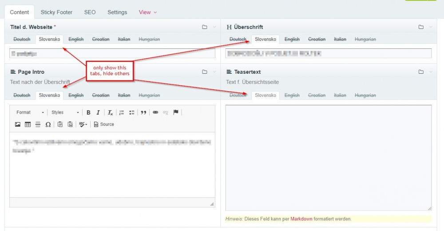Open the Sticky Footer tab
This screenshot has width=444, height=231.
(56, 12)
